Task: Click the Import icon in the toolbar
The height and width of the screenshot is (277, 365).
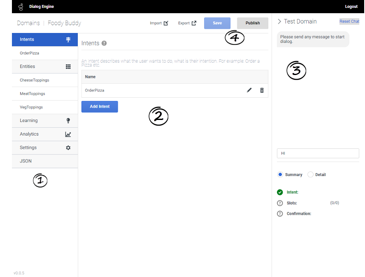Action: click(166, 23)
